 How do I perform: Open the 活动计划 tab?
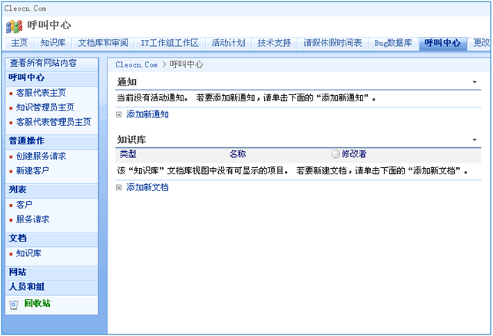(228, 43)
